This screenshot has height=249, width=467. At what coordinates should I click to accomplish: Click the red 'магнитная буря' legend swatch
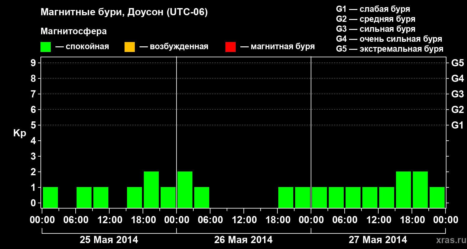point(230,47)
